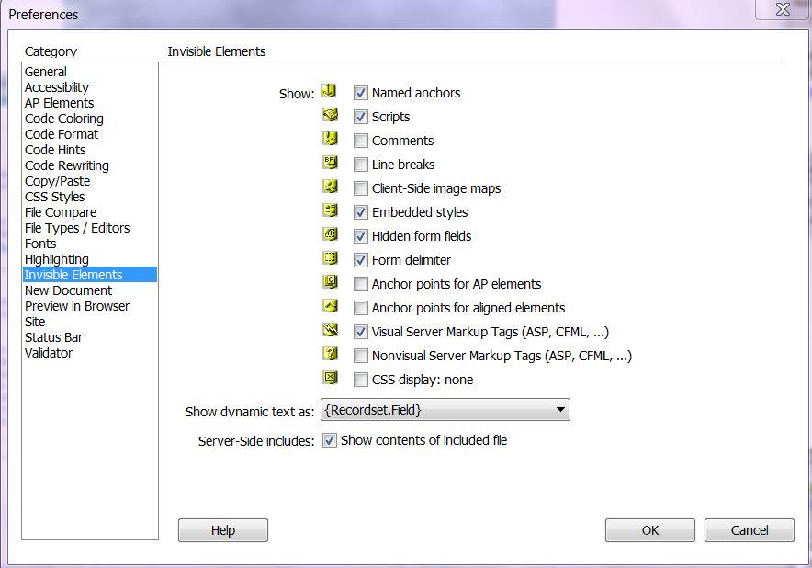Screen dimensions: 812x568
Task: Toggle the Form delimiter checkbox
Action: pyautogui.click(x=360, y=259)
